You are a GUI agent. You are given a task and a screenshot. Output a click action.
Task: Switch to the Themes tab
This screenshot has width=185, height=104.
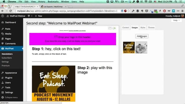click(151, 27)
